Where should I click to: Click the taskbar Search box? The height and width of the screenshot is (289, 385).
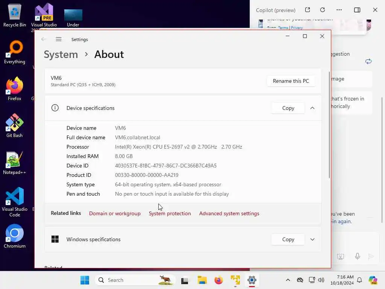coord(135,280)
